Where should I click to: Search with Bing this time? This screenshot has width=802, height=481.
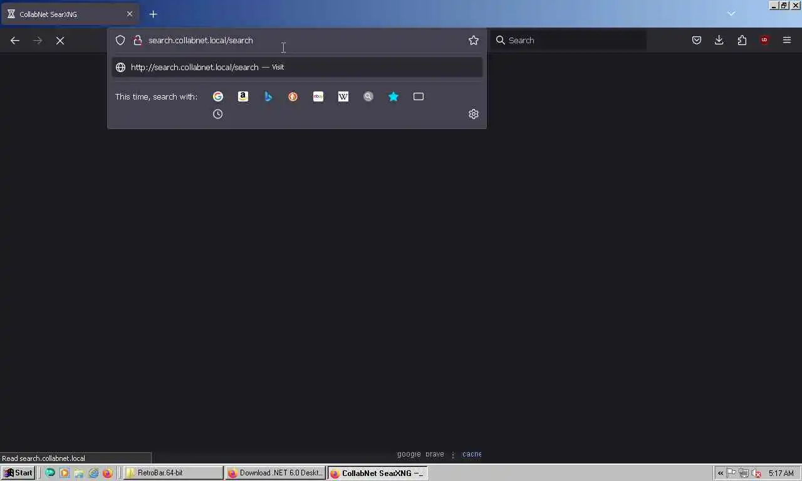(x=268, y=96)
